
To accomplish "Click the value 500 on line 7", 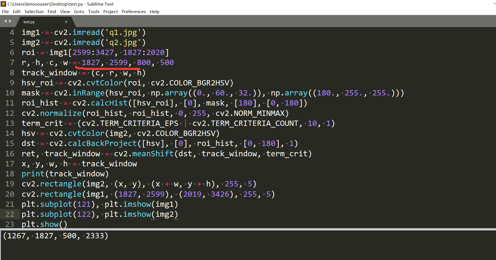I will [x=167, y=62].
